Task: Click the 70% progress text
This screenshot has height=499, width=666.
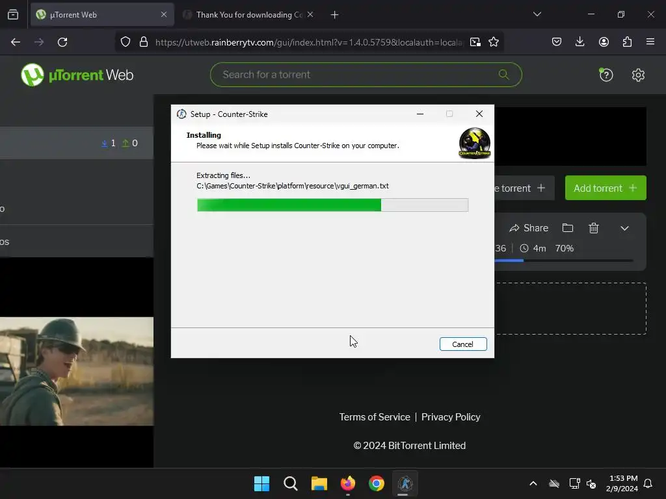Action: coord(564,248)
